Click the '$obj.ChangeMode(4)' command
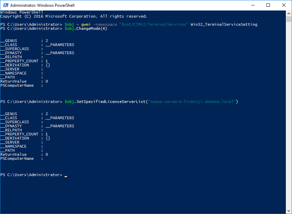The image size is (292, 214). tap(86, 28)
